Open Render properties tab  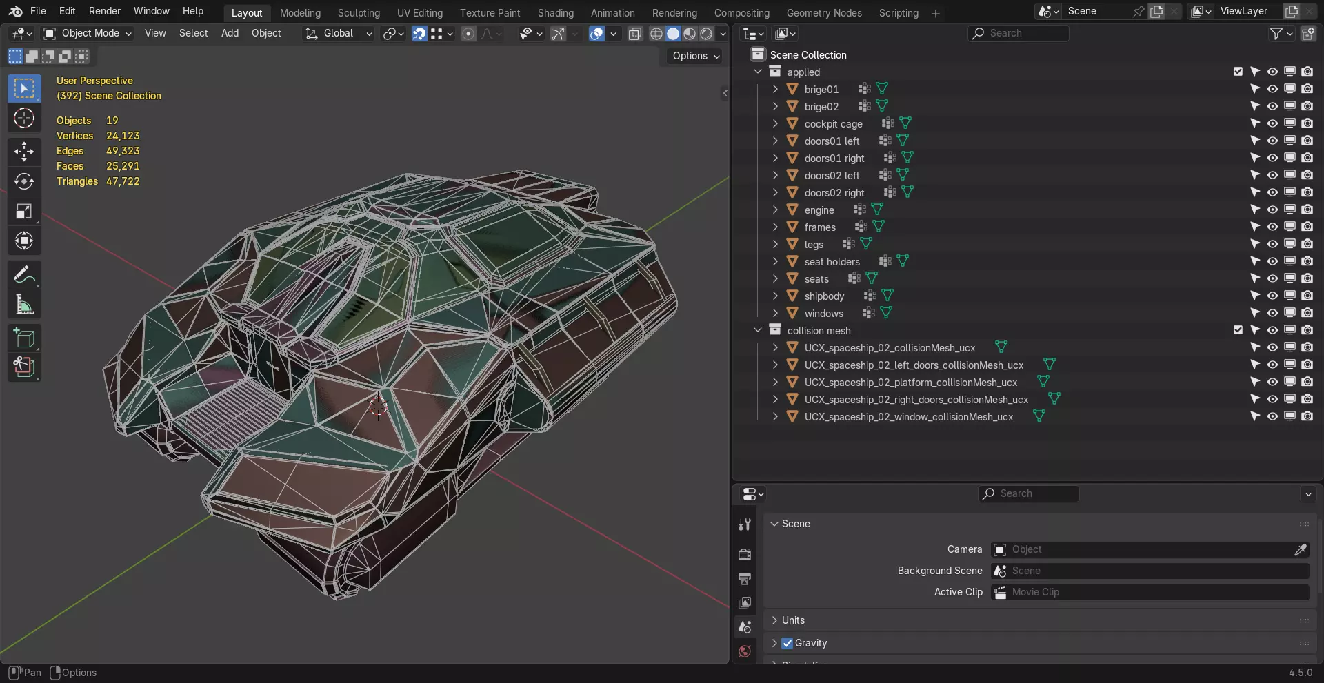745,554
